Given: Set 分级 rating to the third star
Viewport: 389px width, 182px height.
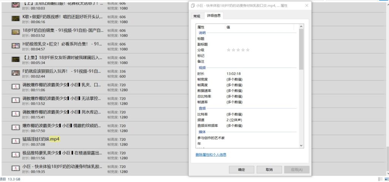Looking at the screenshot, I should (238, 50).
